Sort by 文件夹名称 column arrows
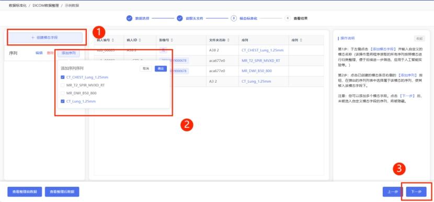The width and height of the screenshot is (434, 202). [x=229, y=40]
